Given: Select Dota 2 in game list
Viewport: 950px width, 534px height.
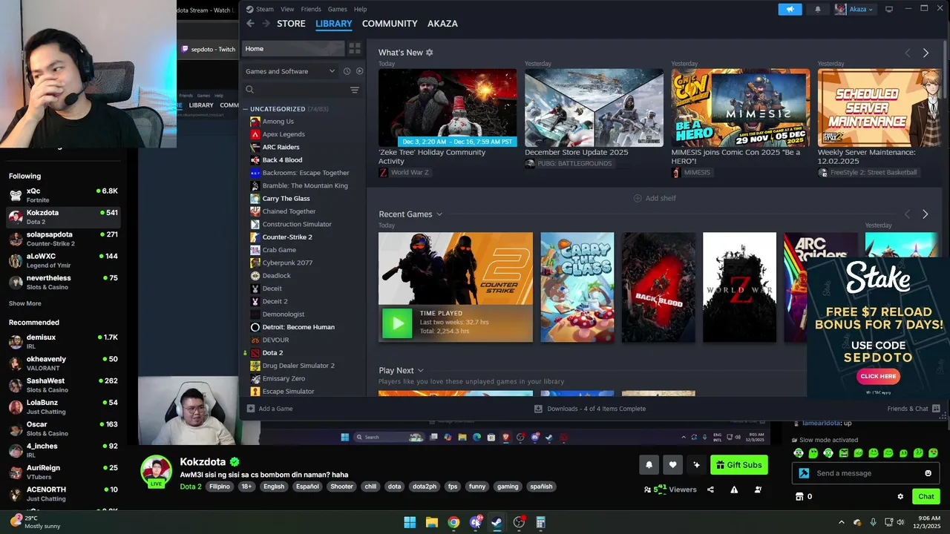Looking at the screenshot, I should pyautogui.click(x=272, y=353).
